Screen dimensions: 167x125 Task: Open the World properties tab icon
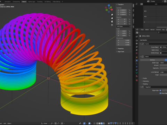point(137,53)
